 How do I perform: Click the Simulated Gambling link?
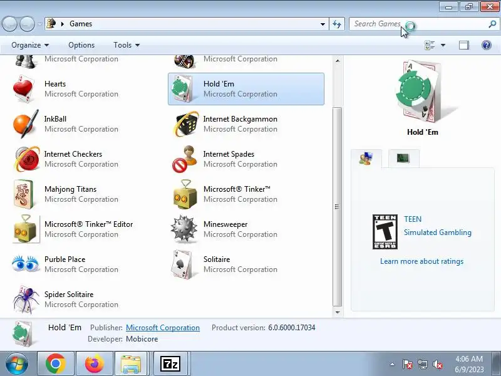click(437, 232)
